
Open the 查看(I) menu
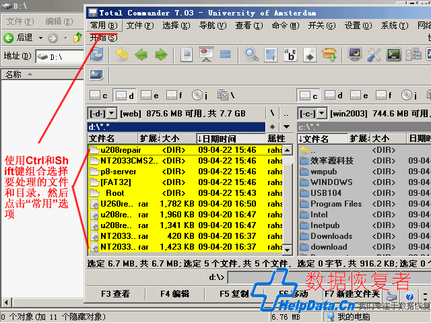click(249, 26)
